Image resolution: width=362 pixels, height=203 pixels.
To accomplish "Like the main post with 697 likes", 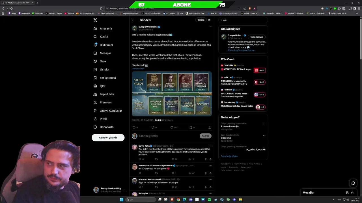I will coord(174,127).
